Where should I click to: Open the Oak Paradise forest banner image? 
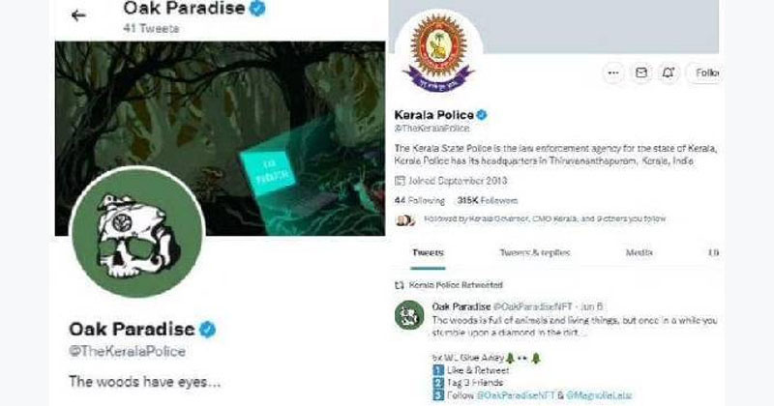(221, 138)
